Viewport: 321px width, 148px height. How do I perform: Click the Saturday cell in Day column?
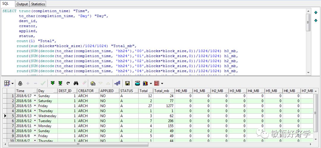point(48,101)
